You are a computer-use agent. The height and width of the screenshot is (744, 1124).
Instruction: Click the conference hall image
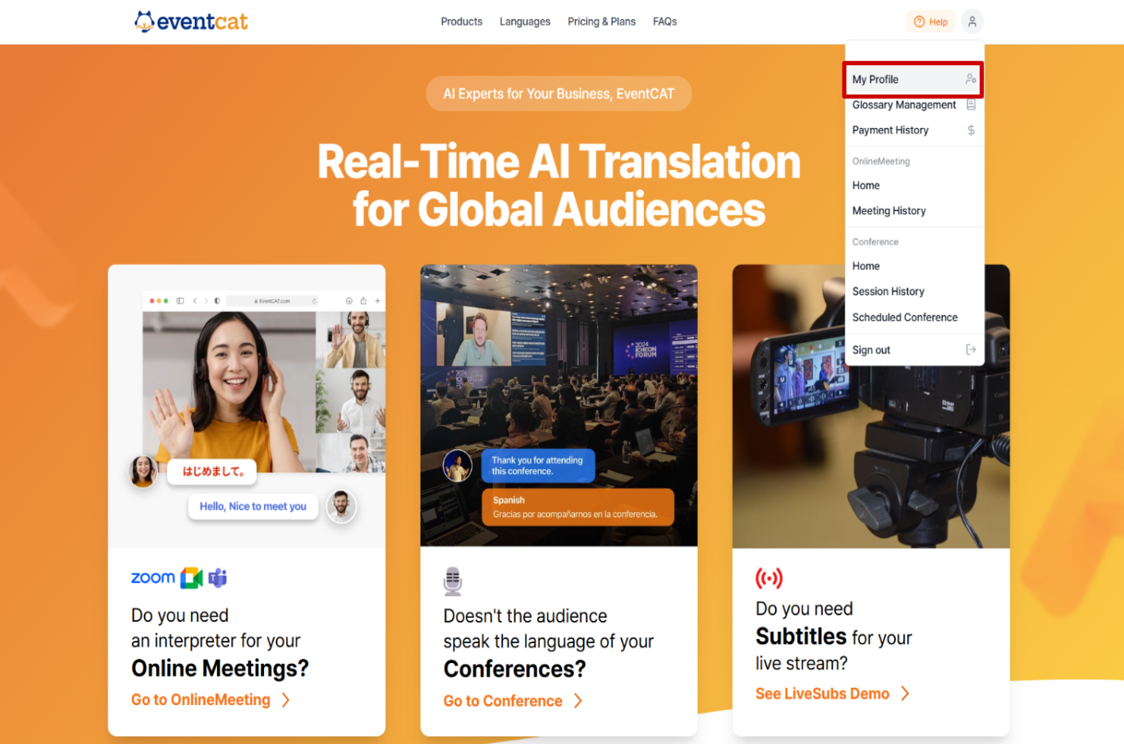[x=559, y=406]
